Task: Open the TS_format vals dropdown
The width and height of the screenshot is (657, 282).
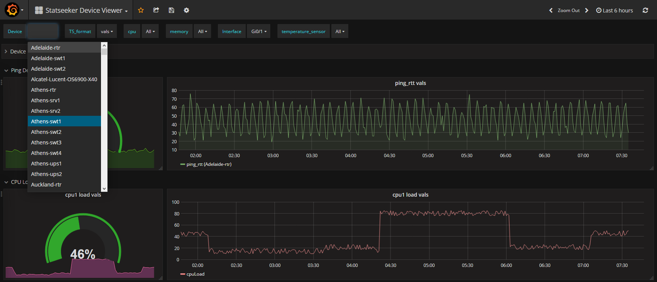Action: (x=107, y=31)
